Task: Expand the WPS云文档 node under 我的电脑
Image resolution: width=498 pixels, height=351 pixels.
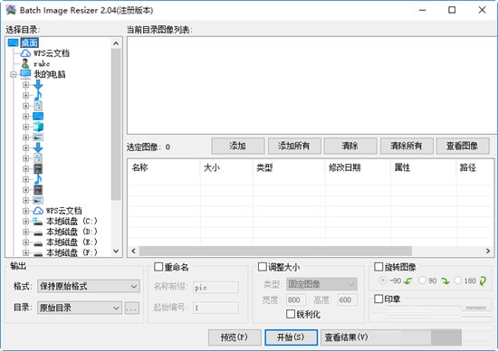Action: coord(25,211)
